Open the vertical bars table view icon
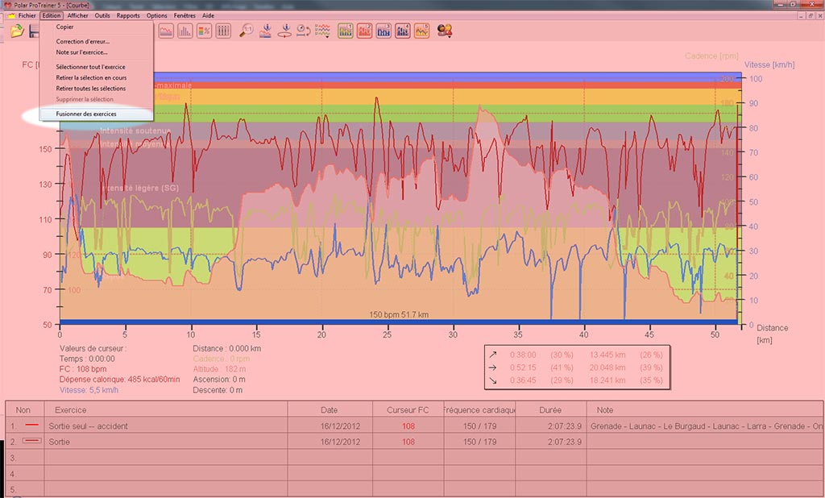 223,31
